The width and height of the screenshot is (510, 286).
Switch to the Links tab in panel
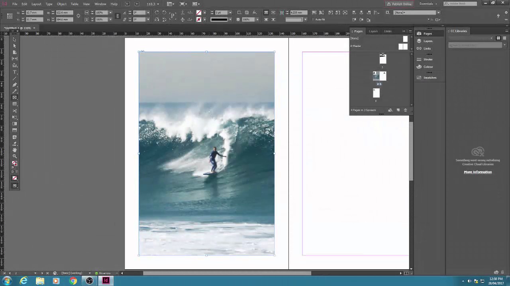click(388, 31)
